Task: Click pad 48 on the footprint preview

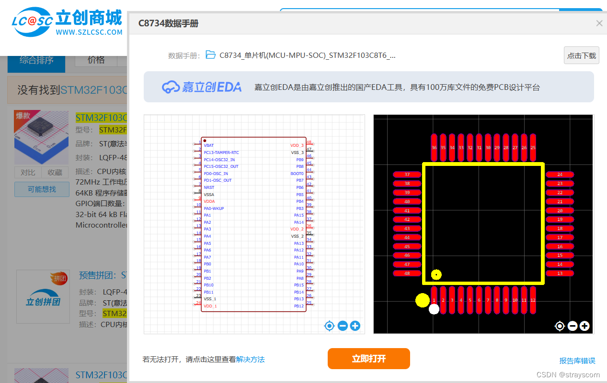Action: [407, 274]
